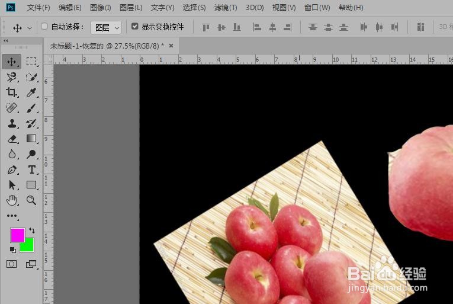Screen dimensions: 453x304
Task: Distribute vertical centers of layers
Action: [x=328, y=27]
